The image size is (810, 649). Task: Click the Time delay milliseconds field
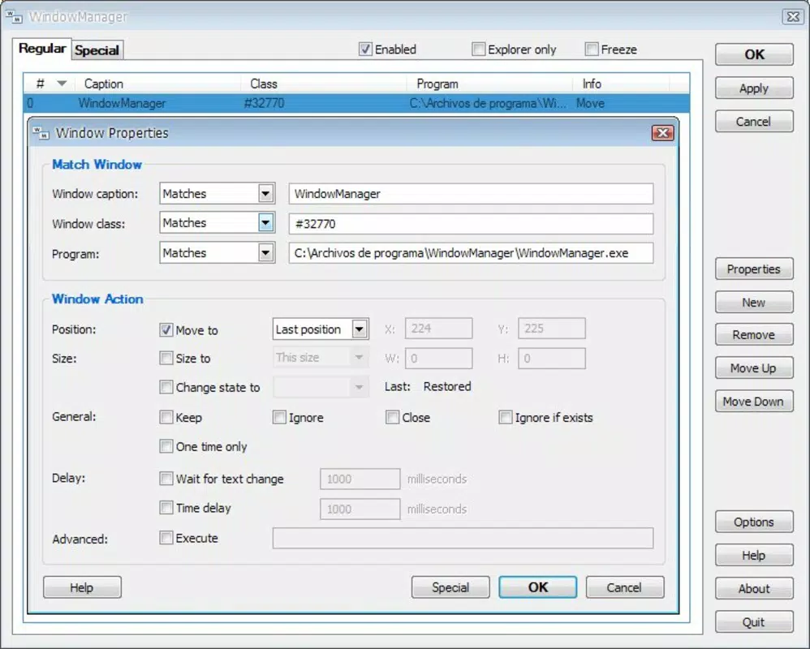pyautogui.click(x=360, y=509)
